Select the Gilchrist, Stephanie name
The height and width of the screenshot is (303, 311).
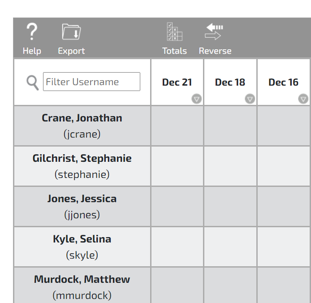click(x=82, y=159)
